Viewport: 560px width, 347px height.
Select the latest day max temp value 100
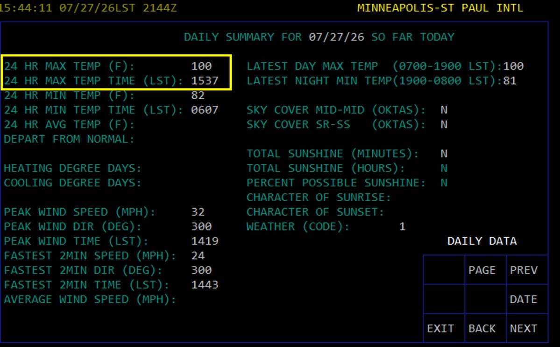[x=513, y=66]
